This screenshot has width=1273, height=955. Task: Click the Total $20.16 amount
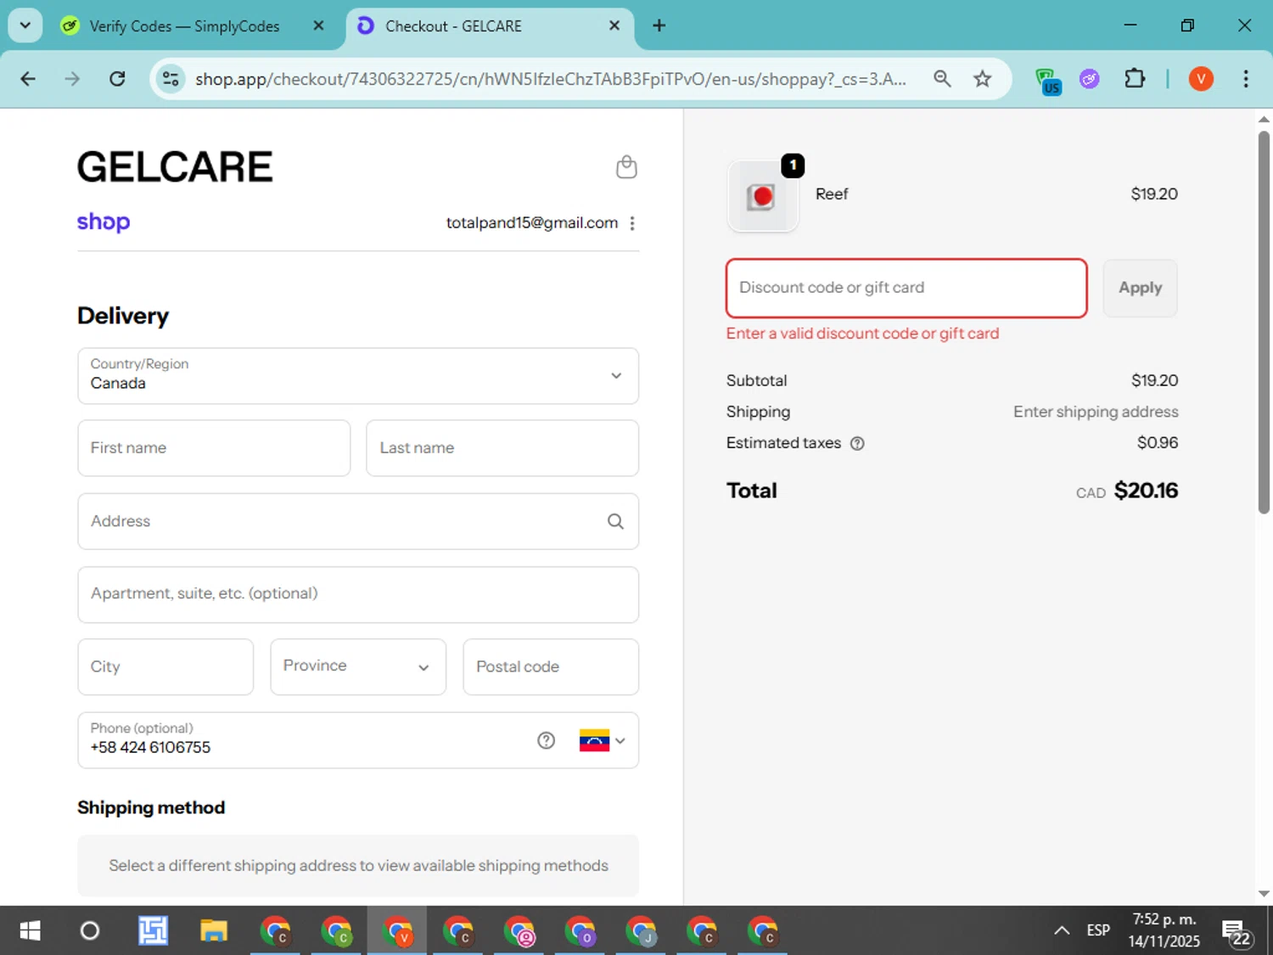click(x=1146, y=491)
